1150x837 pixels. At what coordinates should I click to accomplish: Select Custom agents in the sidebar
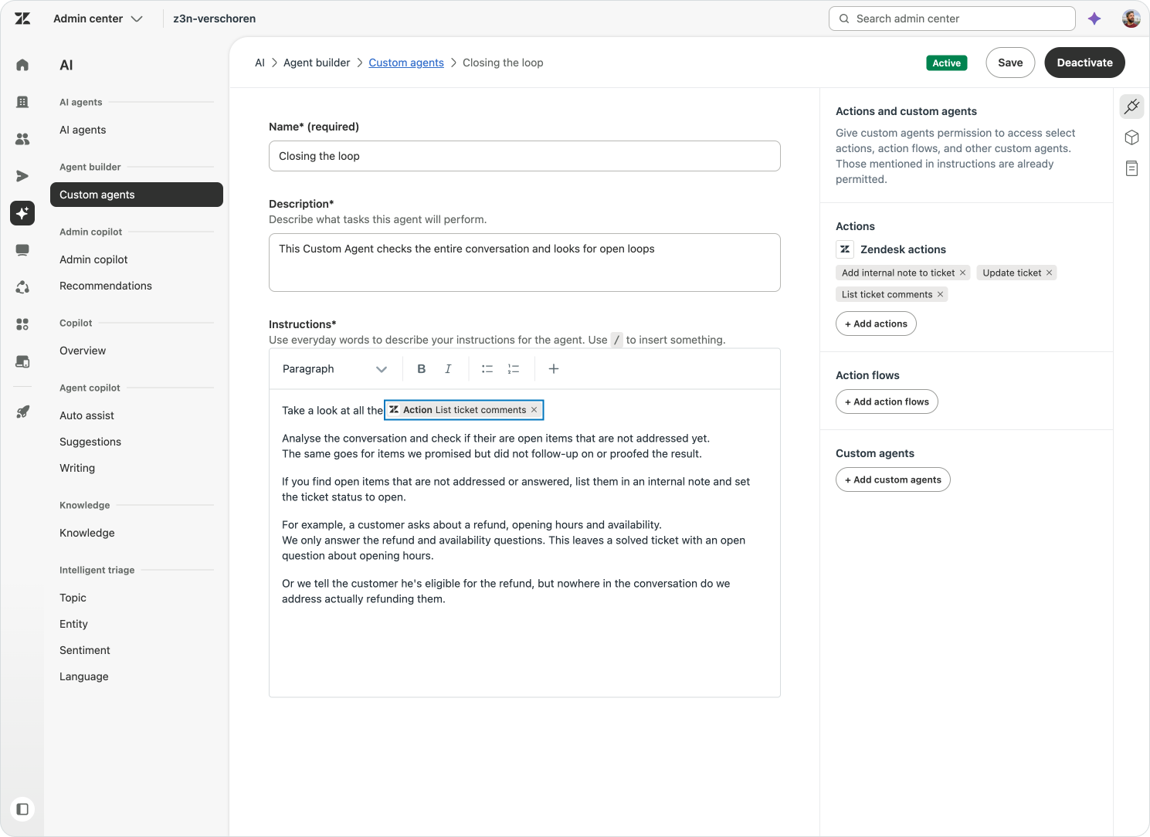coord(137,195)
